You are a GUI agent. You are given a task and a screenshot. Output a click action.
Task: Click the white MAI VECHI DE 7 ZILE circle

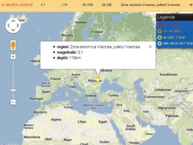tap(160, 43)
